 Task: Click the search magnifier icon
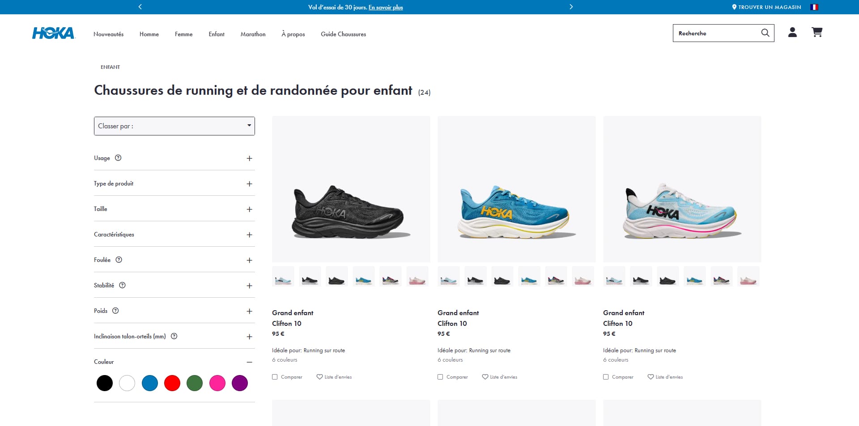tap(765, 33)
